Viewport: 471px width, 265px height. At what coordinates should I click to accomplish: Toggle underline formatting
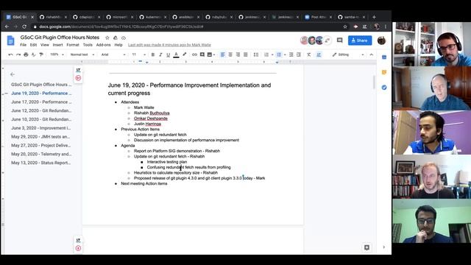click(x=169, y=54)
